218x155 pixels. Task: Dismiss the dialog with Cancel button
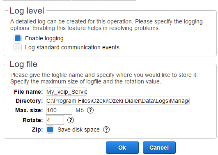pyautogui.click(x=159, y=148)
